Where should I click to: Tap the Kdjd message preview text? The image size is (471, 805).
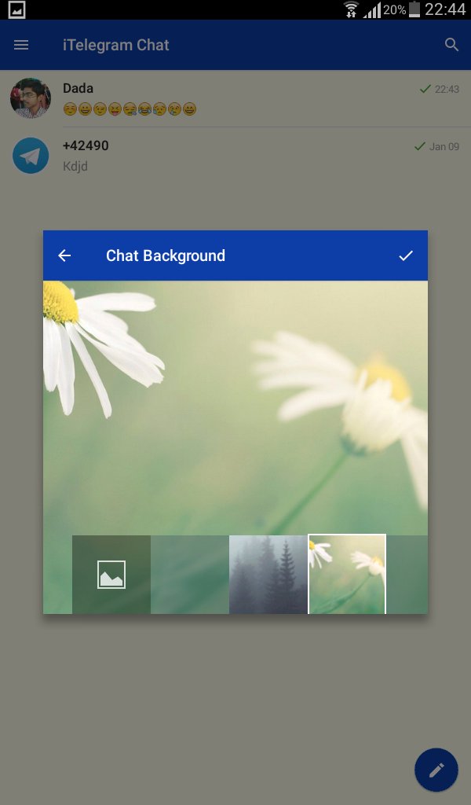(76, 166)
